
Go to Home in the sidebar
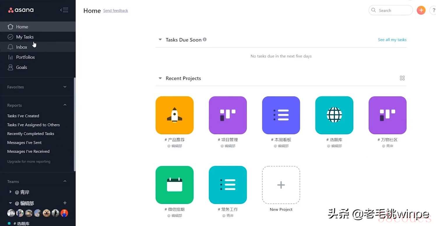pos(38,27)
